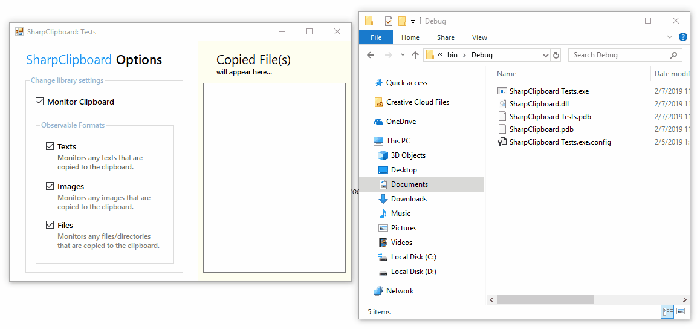Refresh the Debug folder view
This screenshot has height=329, width=700.
556,55
